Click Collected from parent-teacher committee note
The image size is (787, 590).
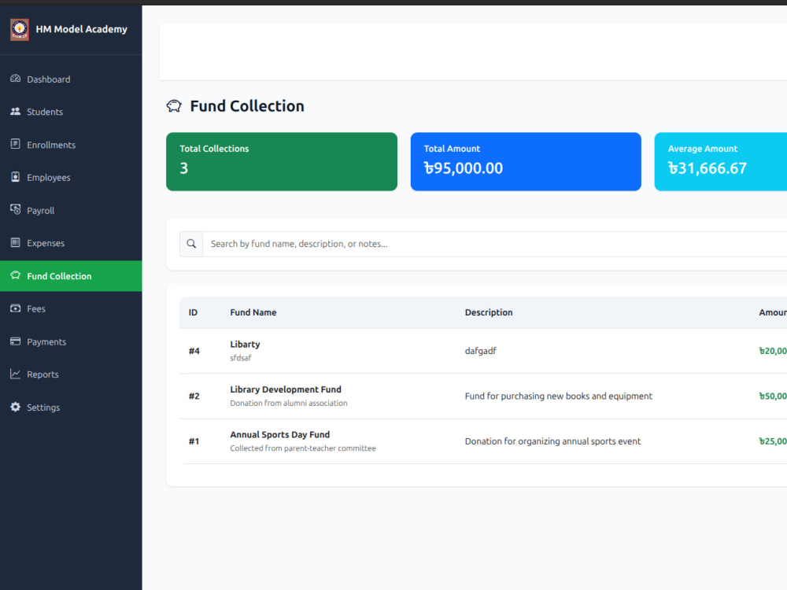tap(303, 448)
